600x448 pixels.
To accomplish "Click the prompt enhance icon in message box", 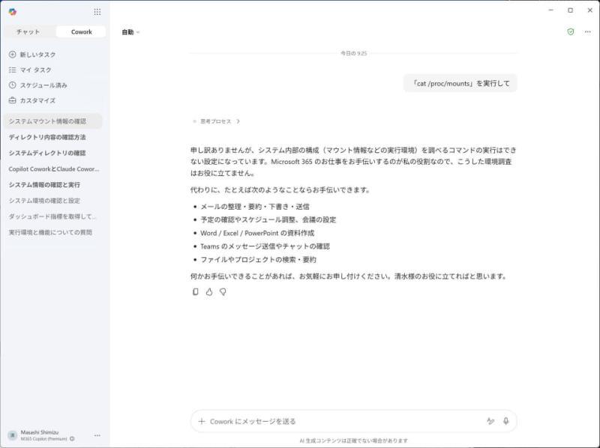I will [x=490, y=421].
